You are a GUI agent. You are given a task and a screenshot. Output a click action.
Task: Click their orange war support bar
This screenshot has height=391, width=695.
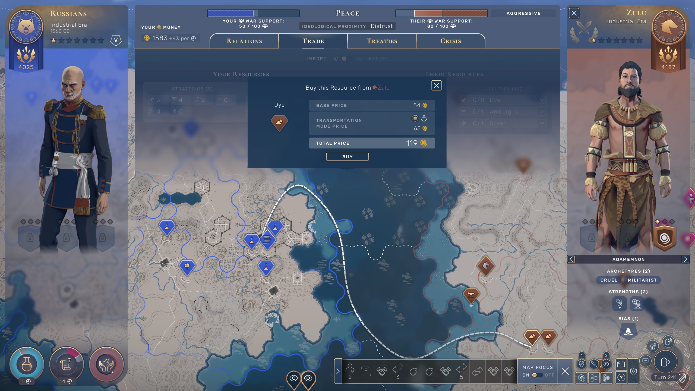(x=441, y=13)
